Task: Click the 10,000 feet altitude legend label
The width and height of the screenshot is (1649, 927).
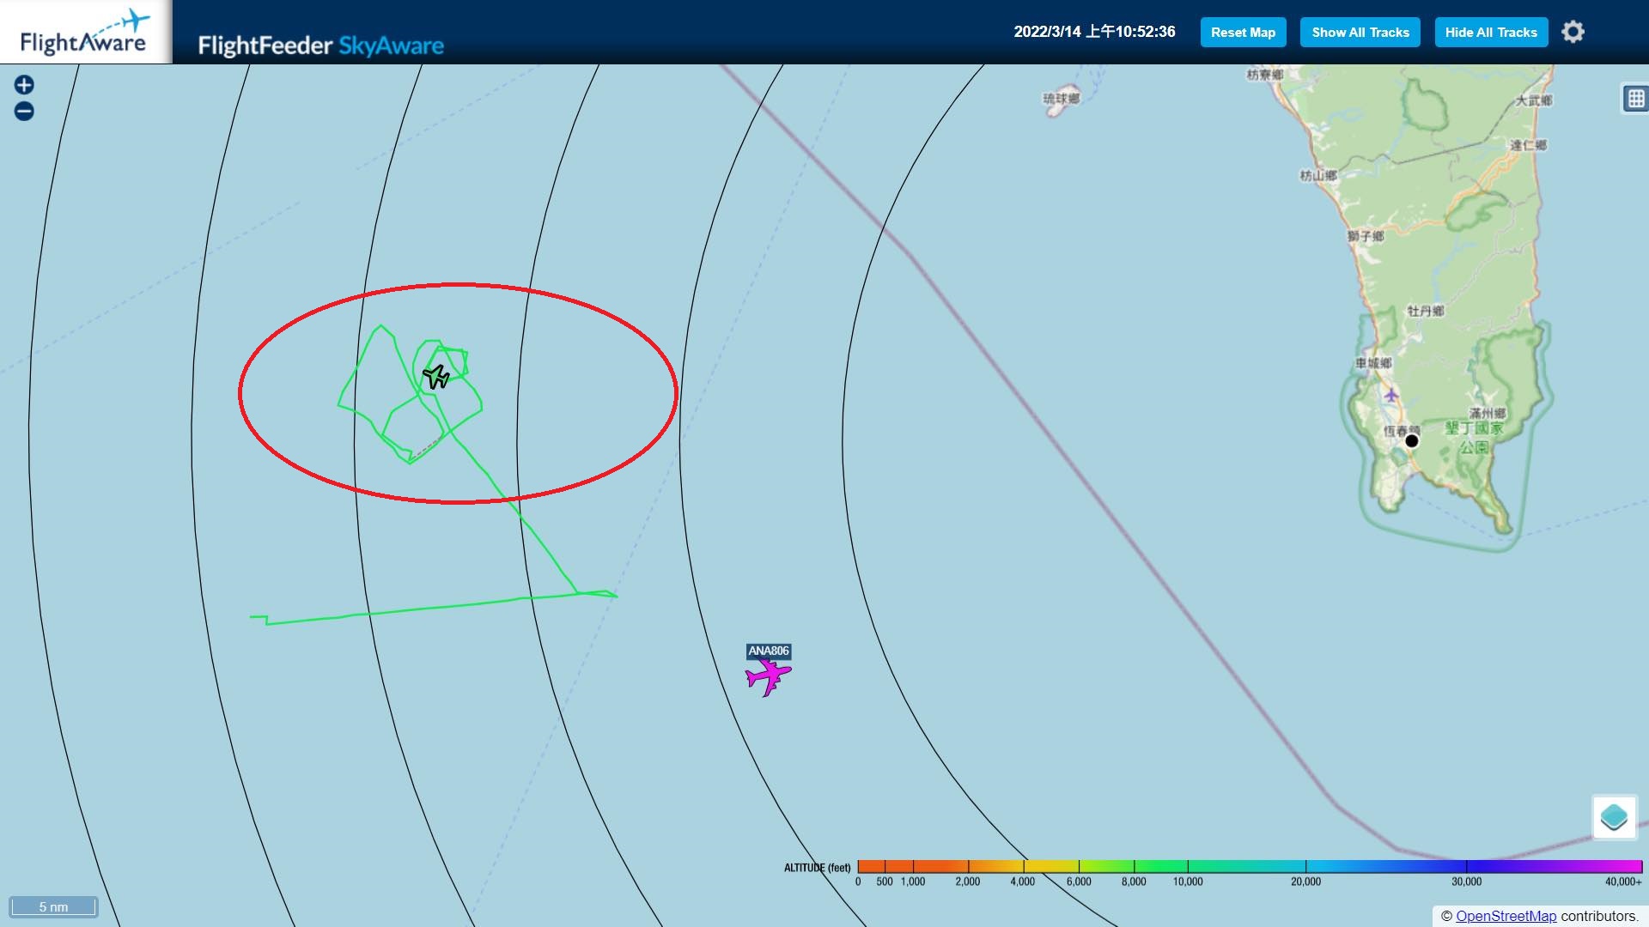Action: [1188, 882]
